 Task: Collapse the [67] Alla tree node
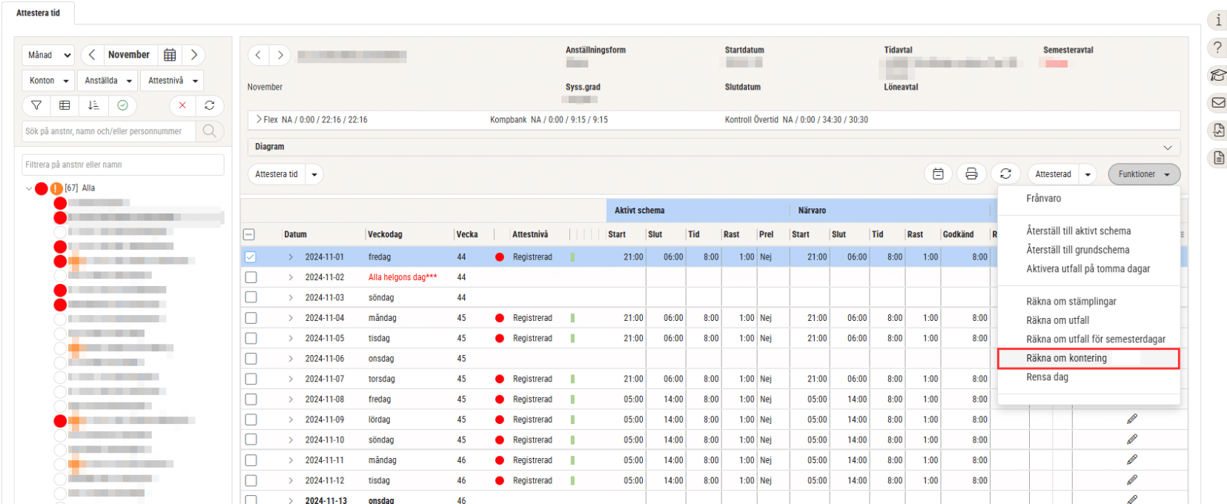pyautogui.click(x=29, y=188)
